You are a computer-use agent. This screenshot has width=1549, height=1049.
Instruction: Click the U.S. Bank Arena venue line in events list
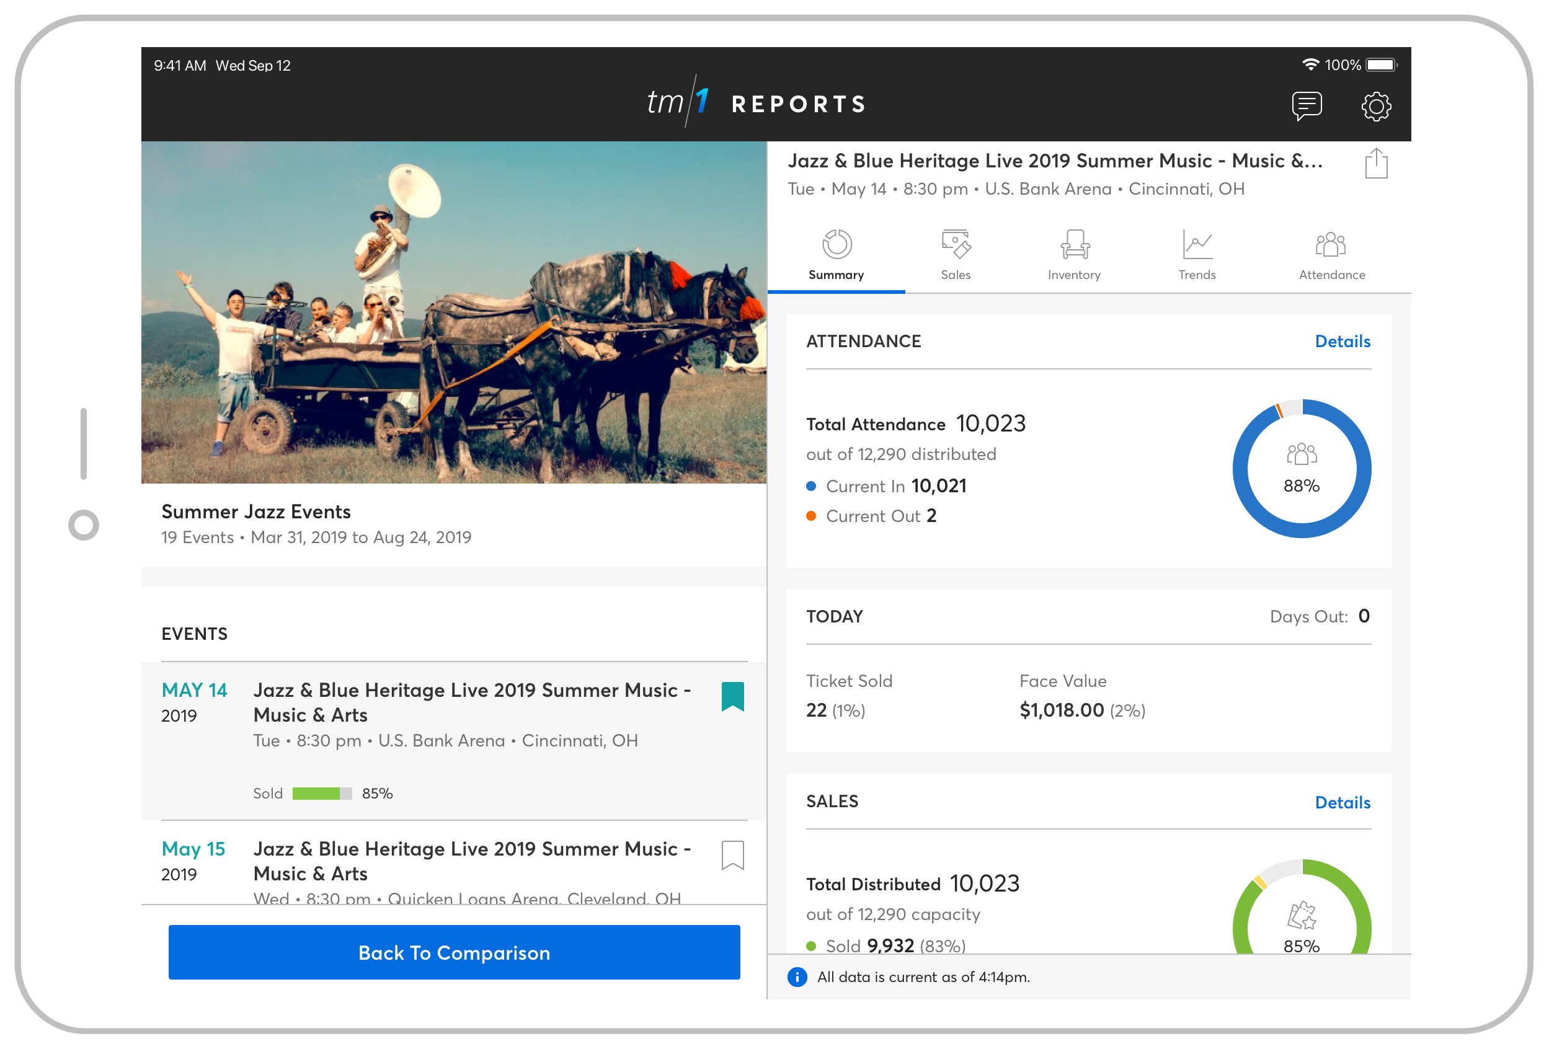[x=445, y=740]
